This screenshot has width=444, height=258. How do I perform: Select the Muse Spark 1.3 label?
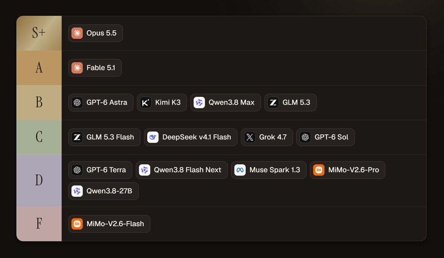[x=275, y=170]
